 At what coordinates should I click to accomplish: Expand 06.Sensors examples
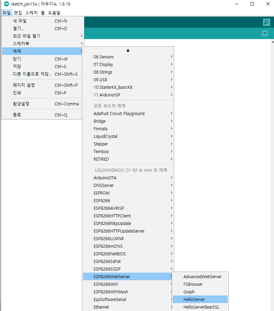tap(128, 57)
